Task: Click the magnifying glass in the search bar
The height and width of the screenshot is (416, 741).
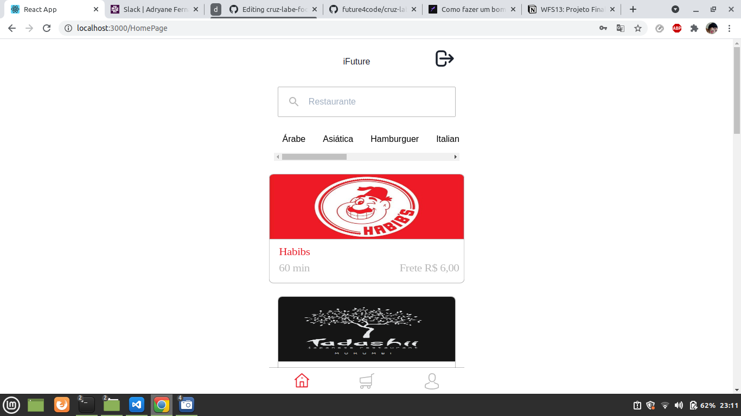Action: click(293, 101)
